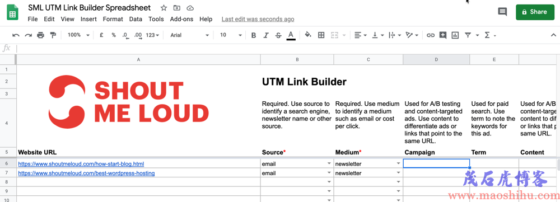The image size is (560, 202).
Task: Click the insert chart icon
Action: (455, 35)
